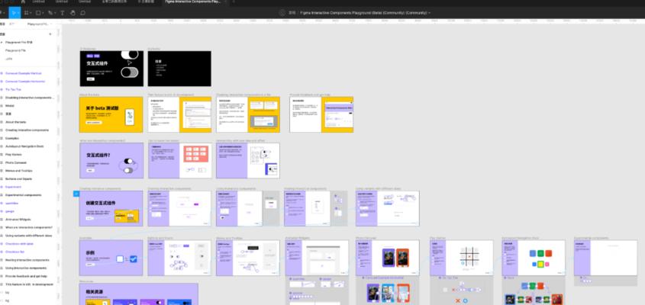
Task: Switch to the third Untitled tab
Action: 84,2
